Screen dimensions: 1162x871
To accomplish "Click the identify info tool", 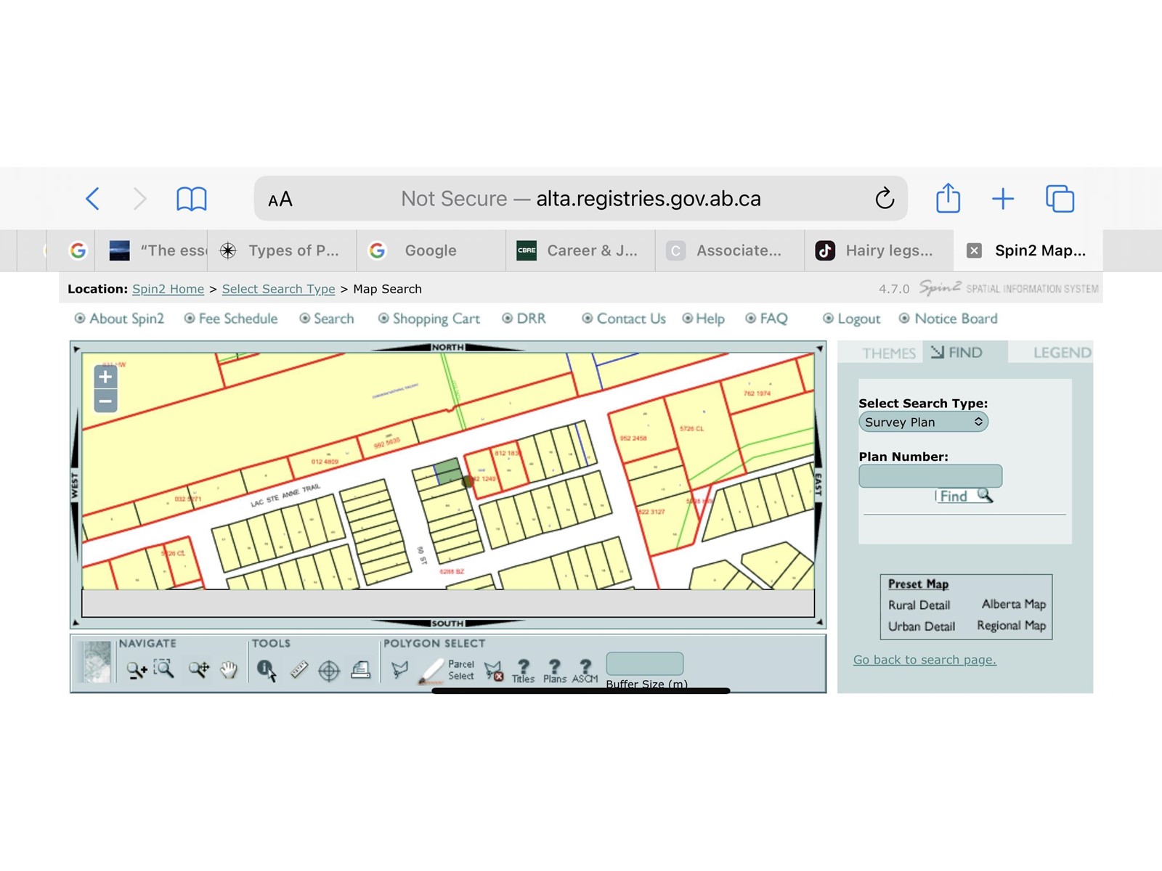I will (267, 669).
